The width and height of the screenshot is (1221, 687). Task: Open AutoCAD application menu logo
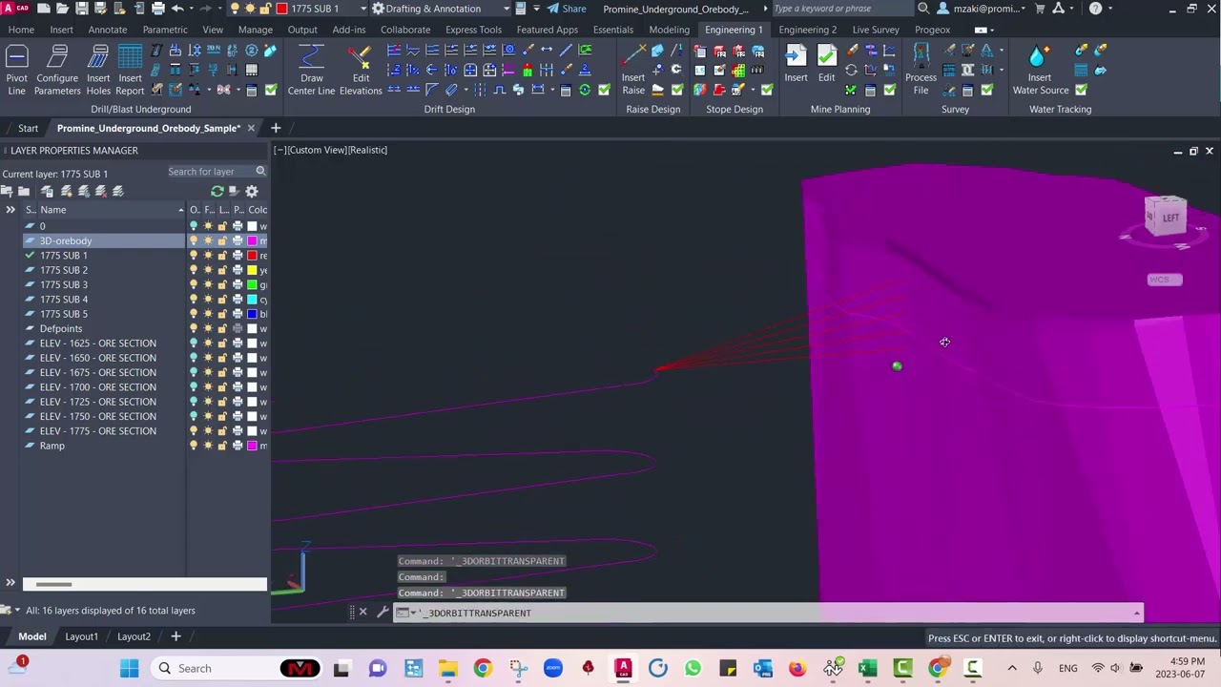click(13, 9)
